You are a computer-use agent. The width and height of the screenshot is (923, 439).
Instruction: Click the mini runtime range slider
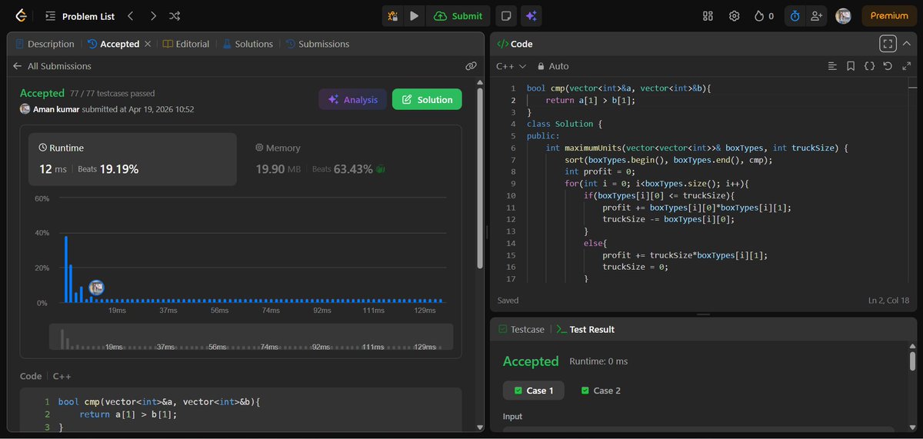(x=251, y=337)
